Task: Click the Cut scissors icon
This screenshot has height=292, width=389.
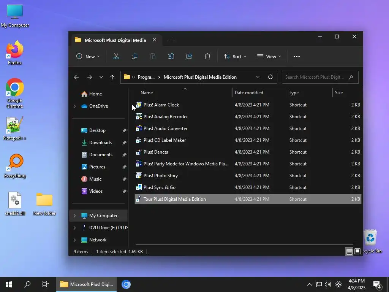Action: click(116, 56)
